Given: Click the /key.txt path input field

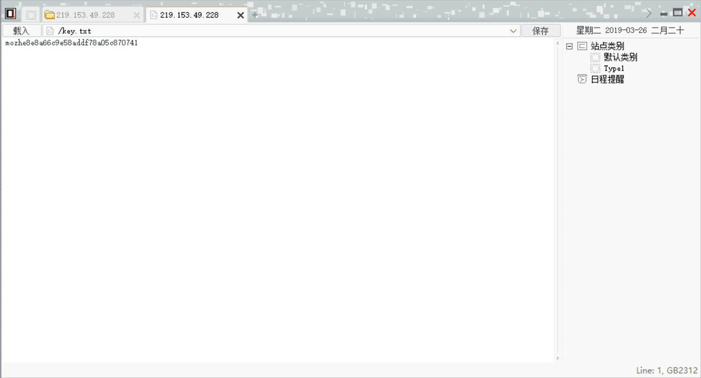Looking at the screenshot, I should coord(281,31).
